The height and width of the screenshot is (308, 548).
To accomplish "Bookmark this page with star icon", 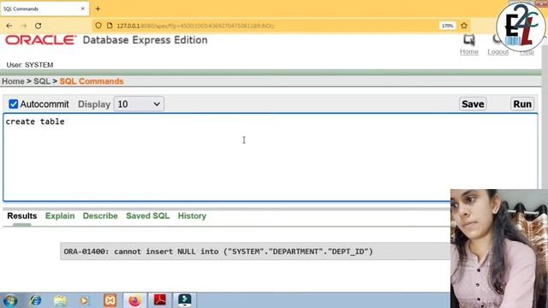I will [464, 26].
